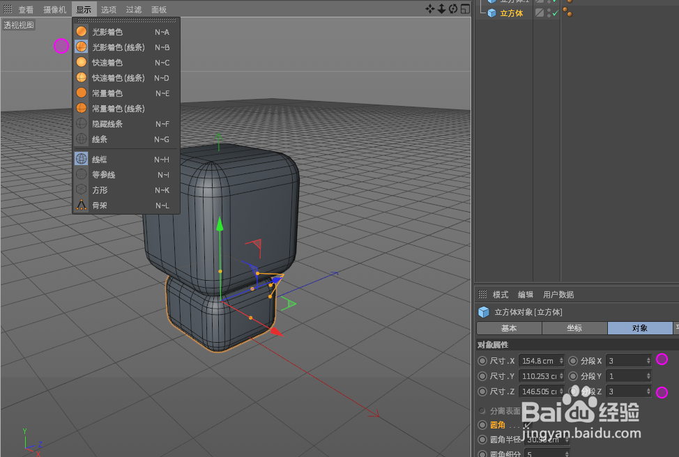The height and width of the screenshot is (457, 679).
Task: Enable 线框 wireframe mode
Action: click(x=126, y=160)
